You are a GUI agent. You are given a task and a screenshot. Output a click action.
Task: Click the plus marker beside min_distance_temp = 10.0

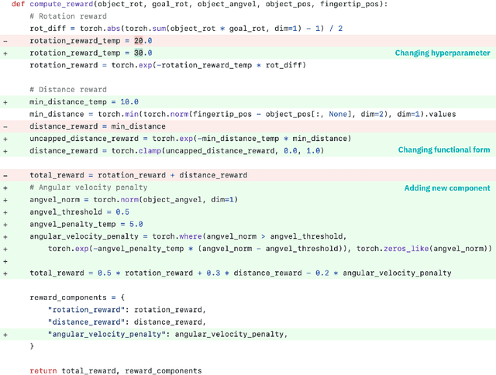click(6, 101)
